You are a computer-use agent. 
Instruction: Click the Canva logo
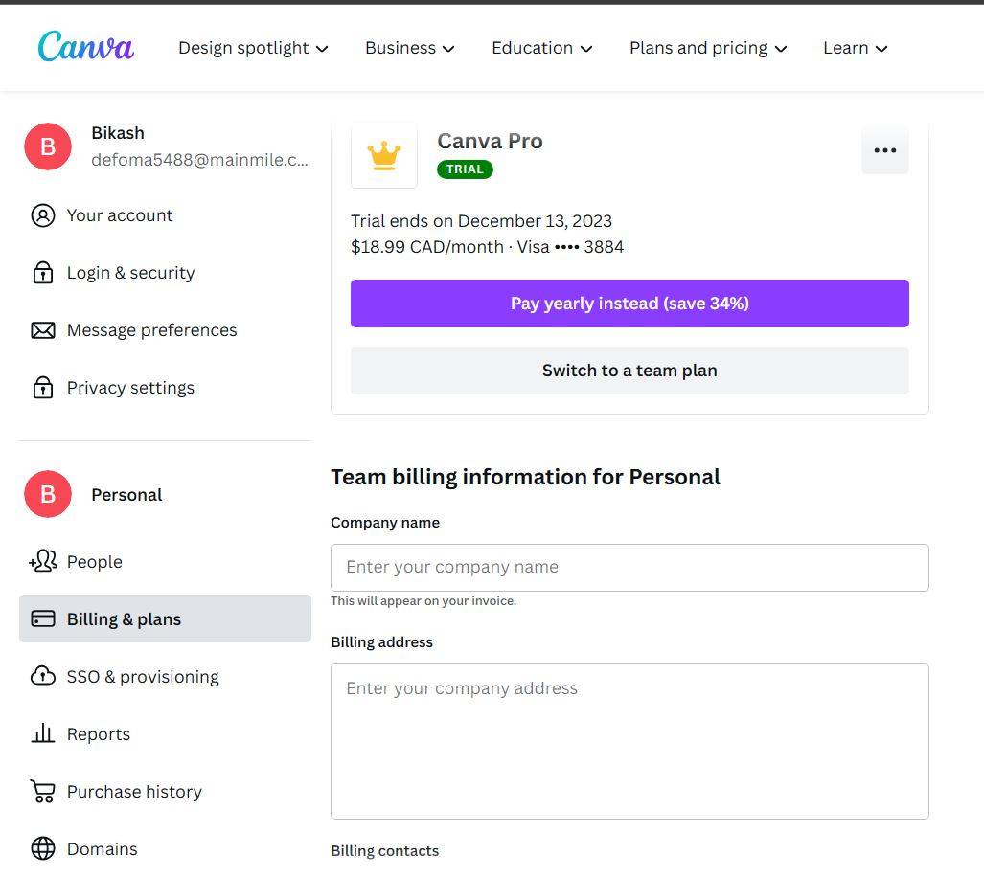(85, 47)
